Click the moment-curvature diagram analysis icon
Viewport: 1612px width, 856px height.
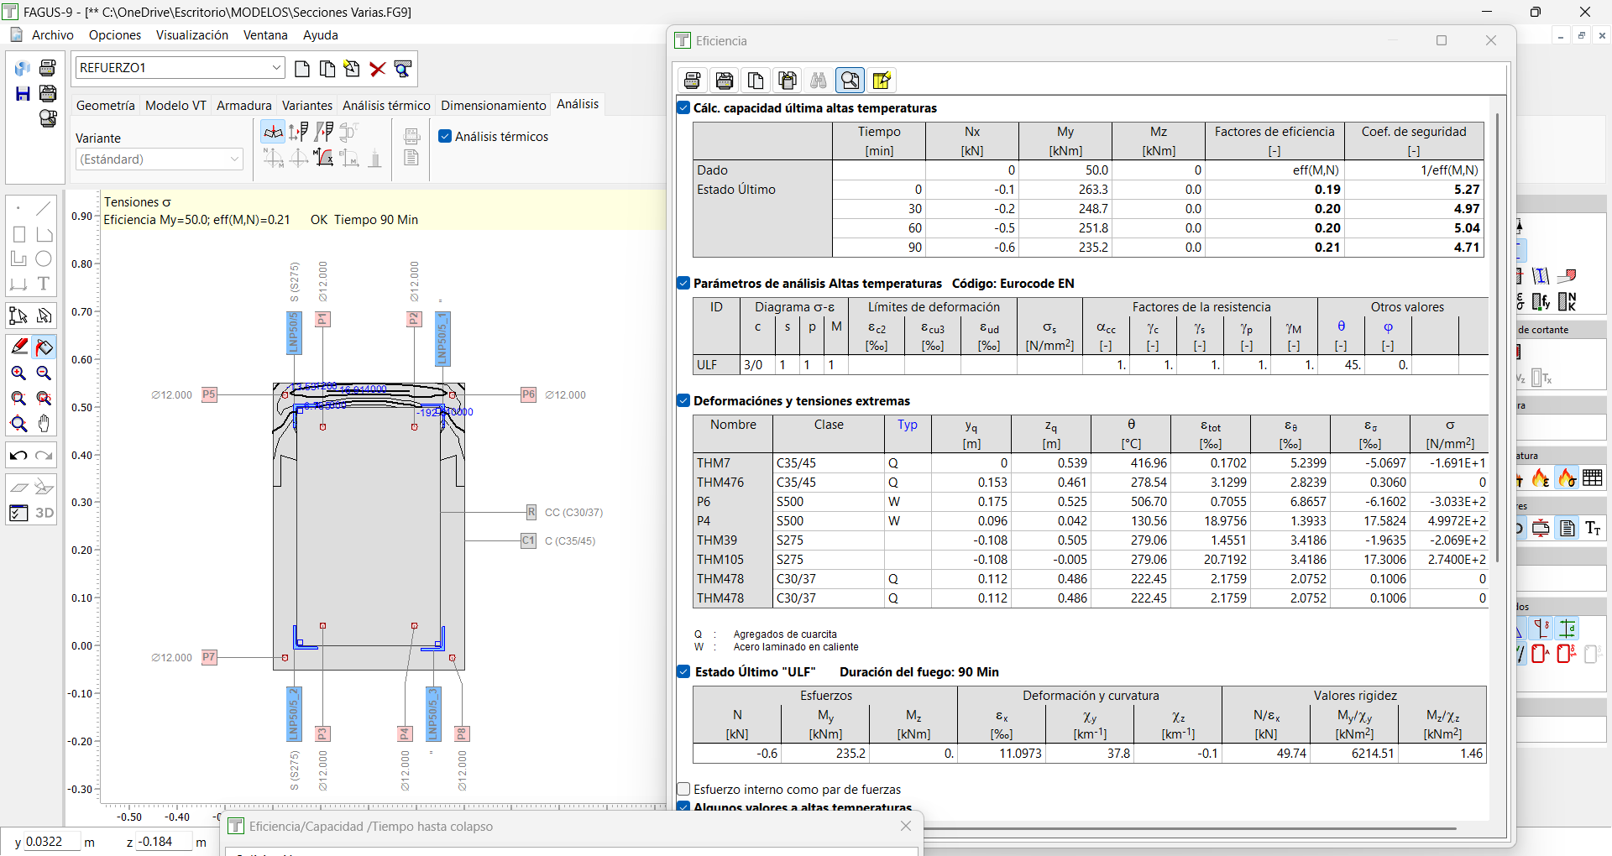click(x=324, y=158)
